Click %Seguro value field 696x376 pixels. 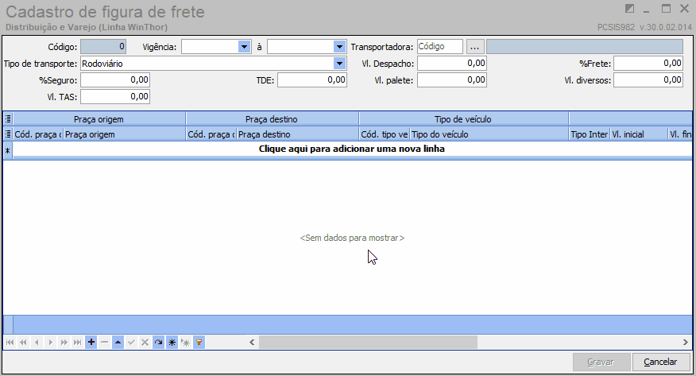coord(115,80)
